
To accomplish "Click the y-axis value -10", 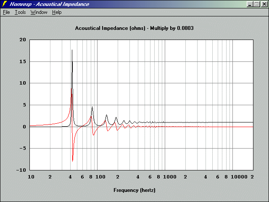I will point(21,170).
